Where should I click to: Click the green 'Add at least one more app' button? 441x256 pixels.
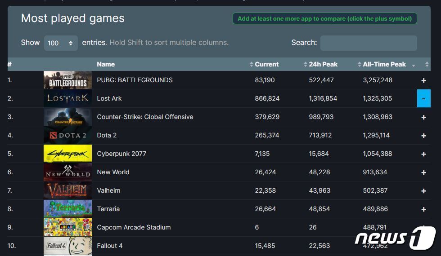point(324,18)
